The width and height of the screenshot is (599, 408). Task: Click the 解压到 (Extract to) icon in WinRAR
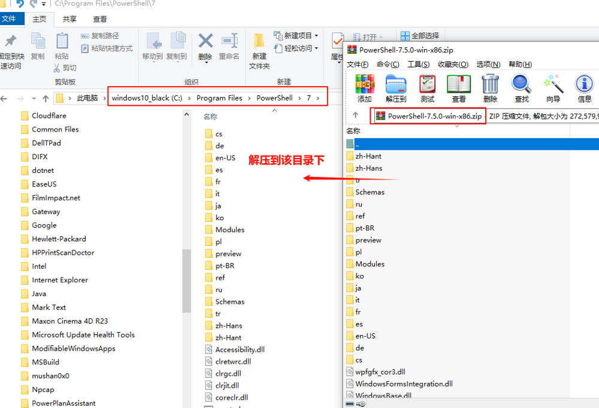pyautogui.click(x=396, y=88)
